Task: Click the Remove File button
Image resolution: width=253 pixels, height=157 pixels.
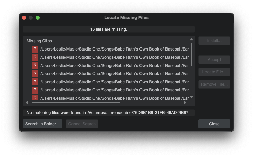Action: point(214,84)
